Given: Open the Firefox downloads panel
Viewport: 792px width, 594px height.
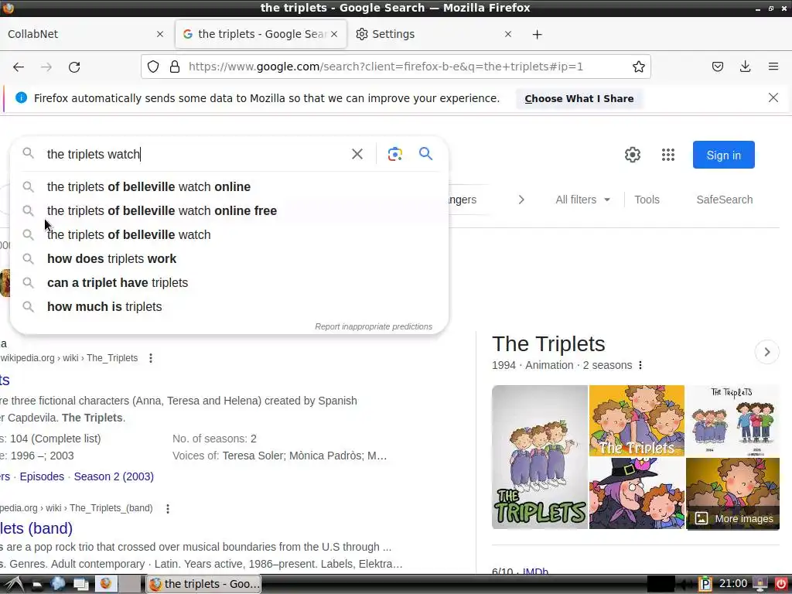Looking at the screenshot, I should [745, 67].
